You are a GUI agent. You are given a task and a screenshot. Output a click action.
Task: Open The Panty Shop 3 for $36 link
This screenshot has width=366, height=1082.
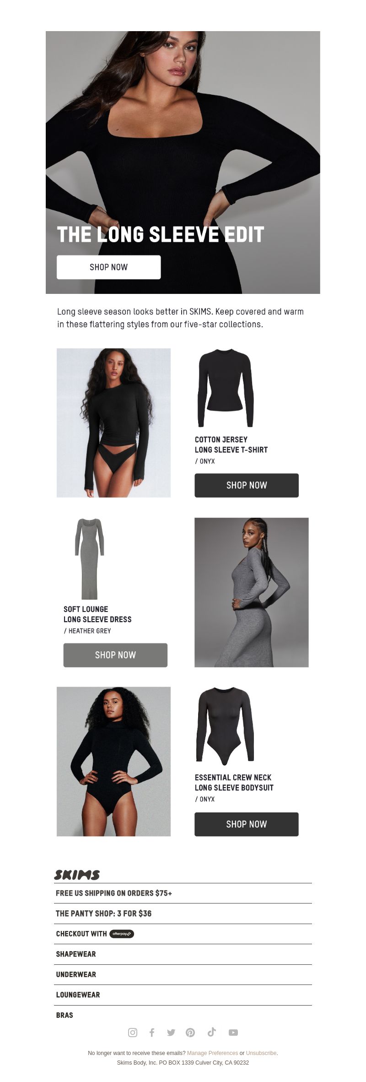click(x=183, y=913)
